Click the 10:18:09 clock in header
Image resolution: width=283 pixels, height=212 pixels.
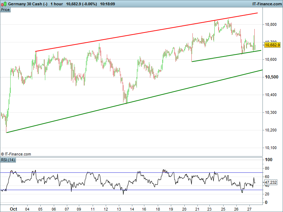point(108,4)
